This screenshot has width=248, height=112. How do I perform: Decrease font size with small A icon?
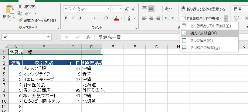coord(134,9)
